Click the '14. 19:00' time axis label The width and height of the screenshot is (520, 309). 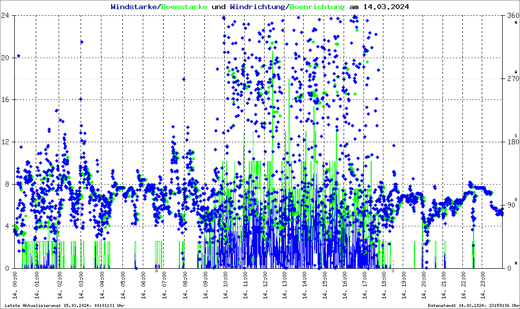click(404, 285)
